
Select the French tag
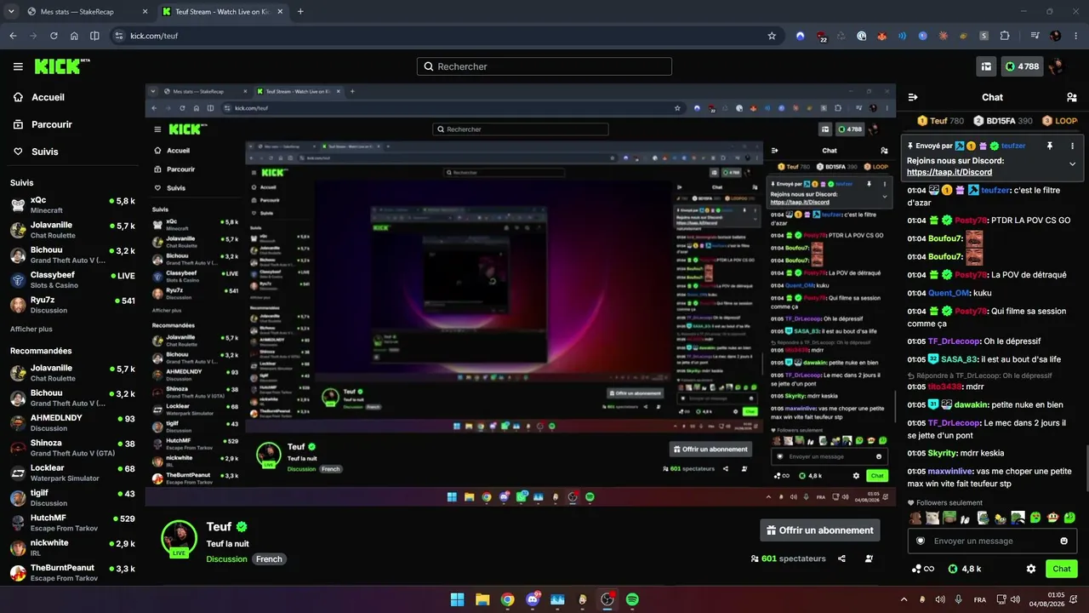269,559
